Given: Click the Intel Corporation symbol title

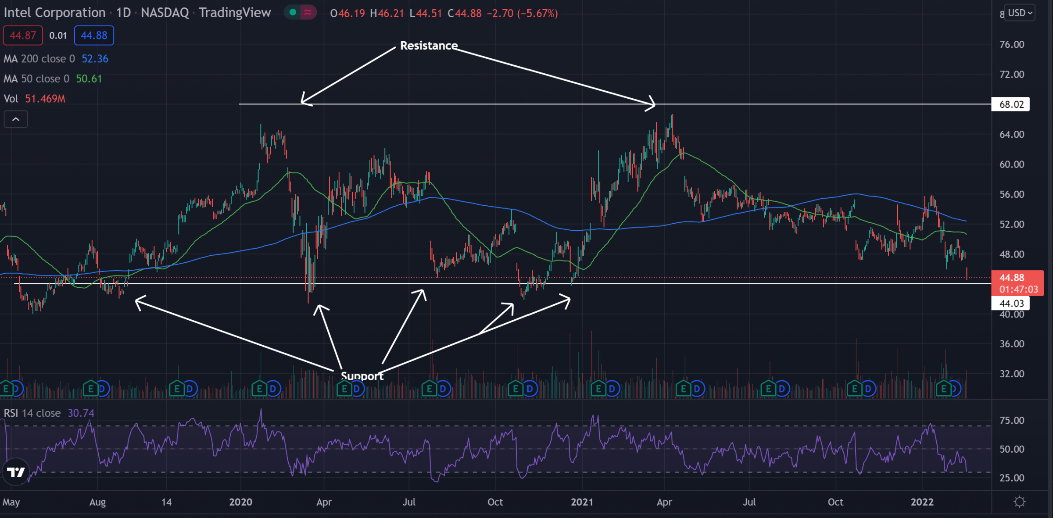Looking at the screenshot, I should [54, 13].
